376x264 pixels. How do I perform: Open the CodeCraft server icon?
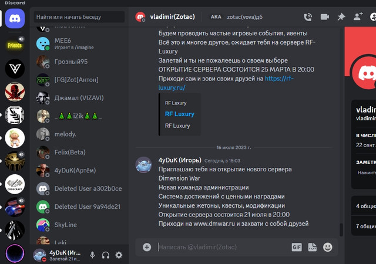point(15,184)
